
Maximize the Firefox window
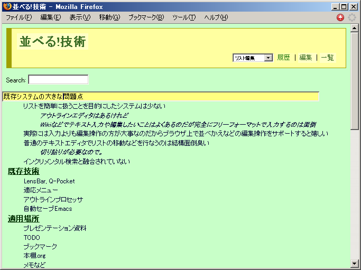(x=344, y=7)
